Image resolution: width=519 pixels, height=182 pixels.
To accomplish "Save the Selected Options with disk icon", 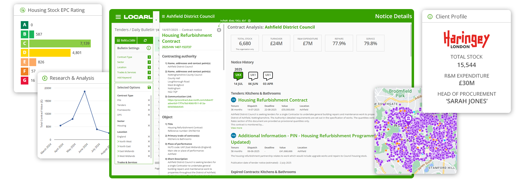I will click(149, 88).
